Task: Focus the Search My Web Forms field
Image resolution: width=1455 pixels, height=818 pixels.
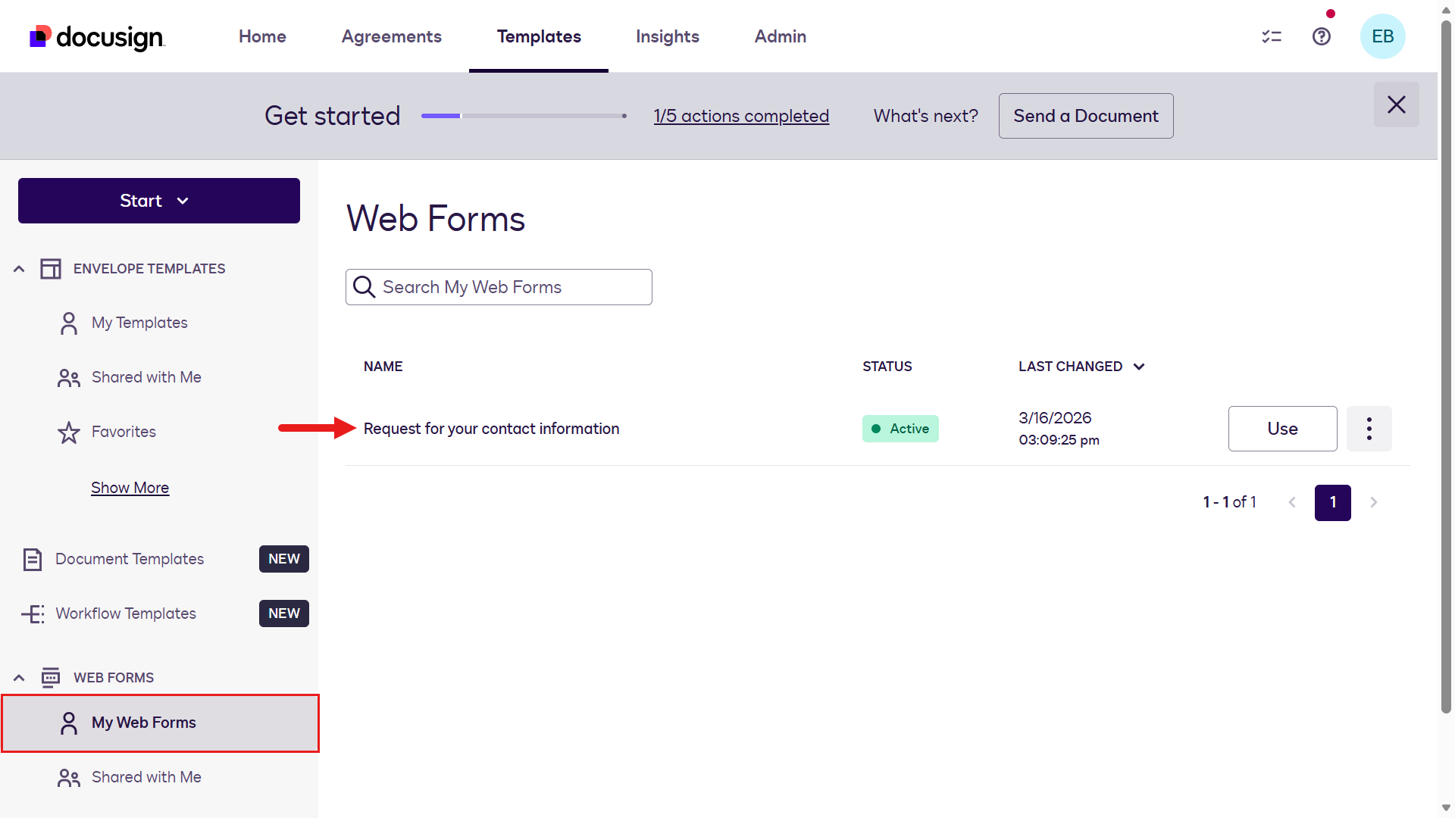Action: pyautogui.click(x=499, y=287)
